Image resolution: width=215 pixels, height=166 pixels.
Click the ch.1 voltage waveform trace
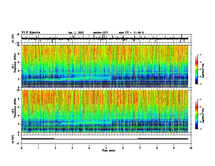pyautogui.click(x=105, y=39)
